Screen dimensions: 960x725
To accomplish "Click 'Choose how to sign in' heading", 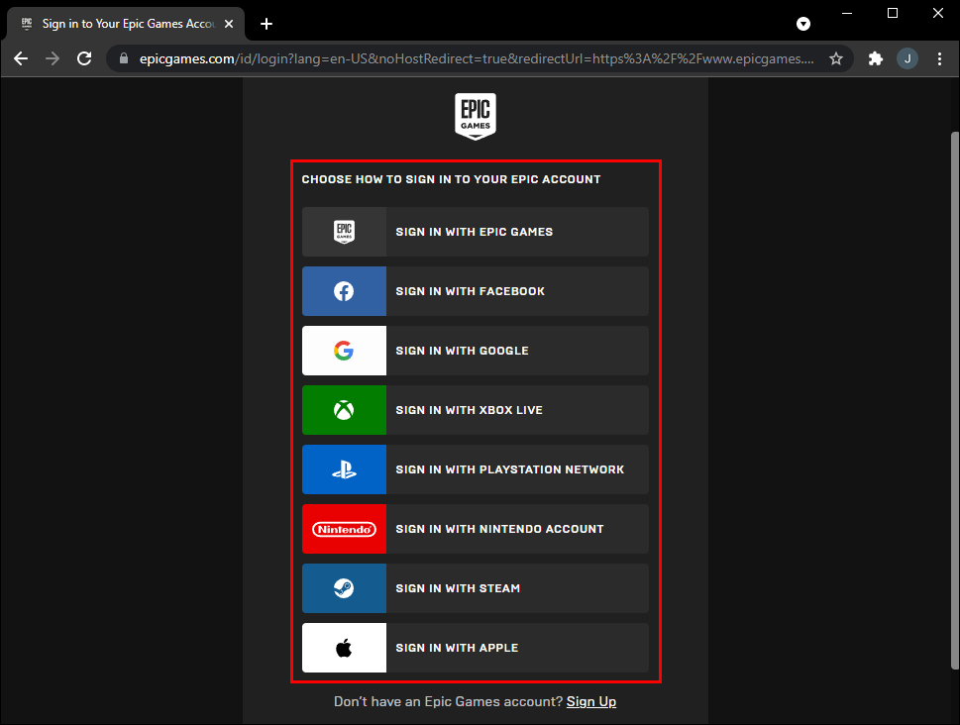I will point(451,179).
